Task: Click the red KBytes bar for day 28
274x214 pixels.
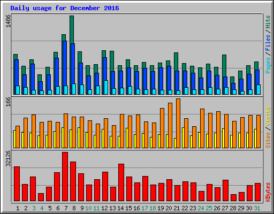Action: (233, 198)
